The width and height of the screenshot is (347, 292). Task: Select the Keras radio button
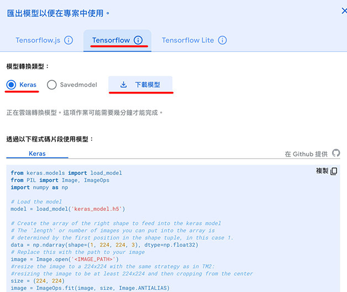11,85
